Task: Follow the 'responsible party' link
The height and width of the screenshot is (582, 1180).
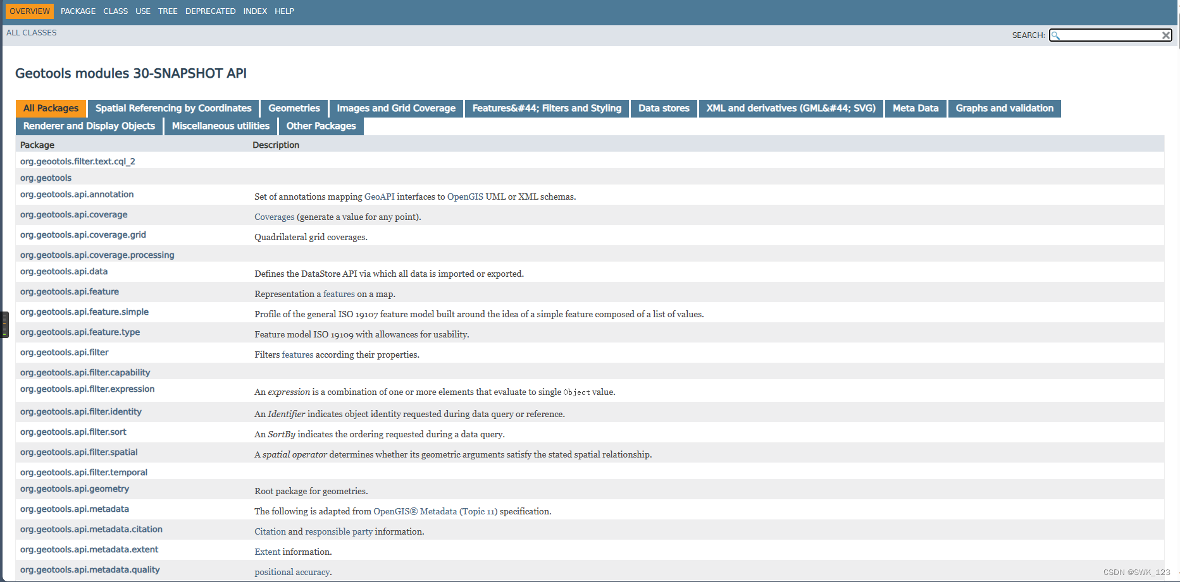Action: tap(339, 532)
